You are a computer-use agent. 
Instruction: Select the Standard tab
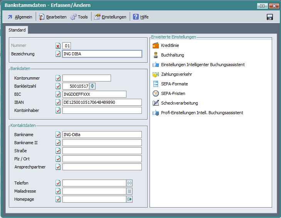coord(17,30)
